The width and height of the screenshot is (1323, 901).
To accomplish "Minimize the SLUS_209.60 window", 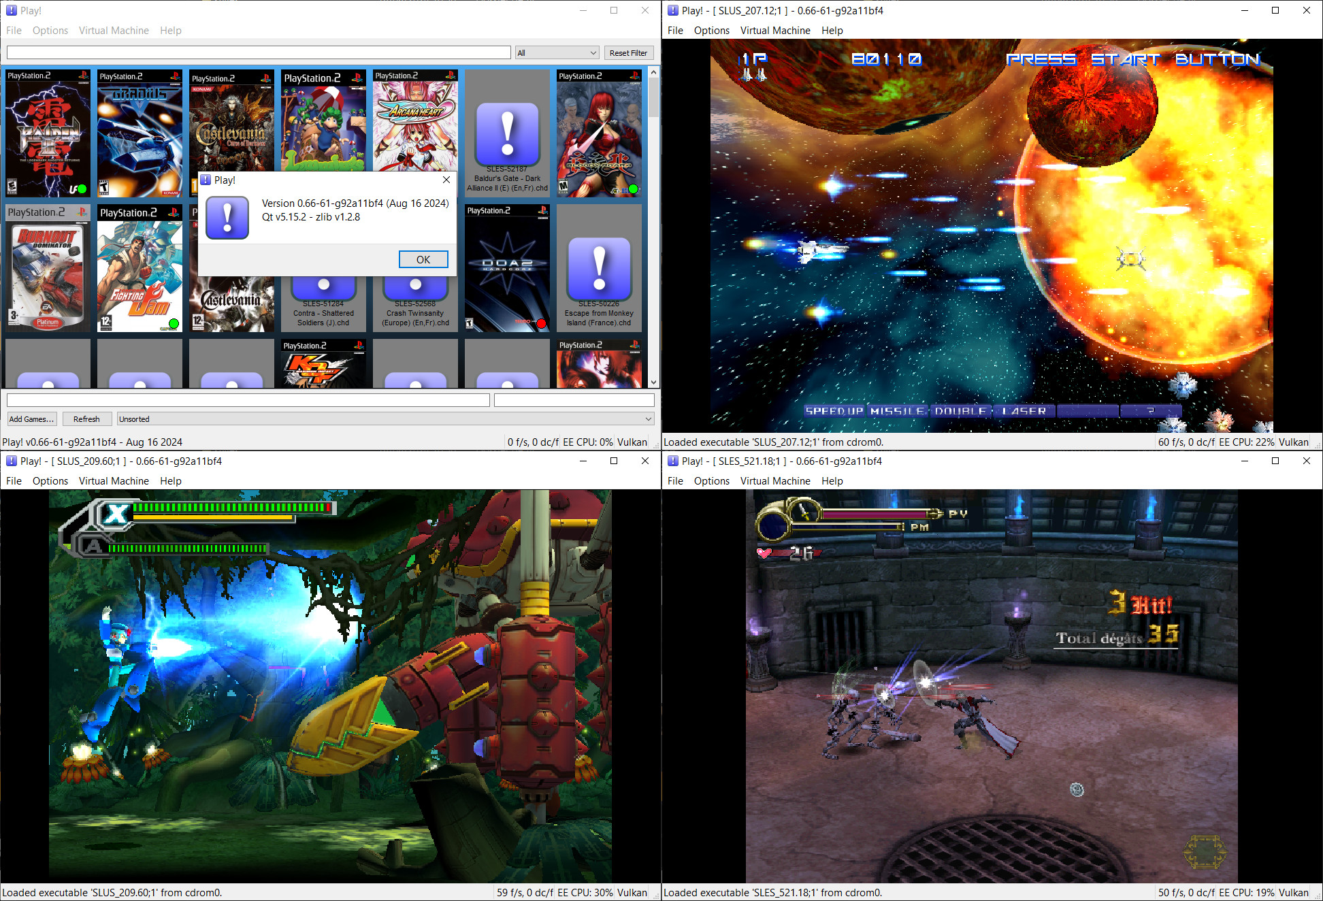I will click(x=583, y=461).
